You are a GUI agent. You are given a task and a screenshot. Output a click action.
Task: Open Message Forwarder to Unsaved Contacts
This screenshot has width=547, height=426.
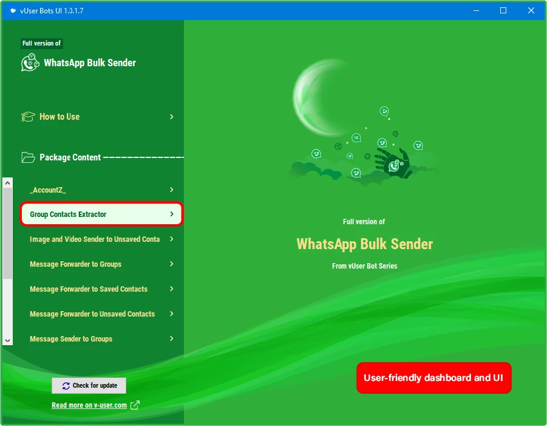click(101, 314)
